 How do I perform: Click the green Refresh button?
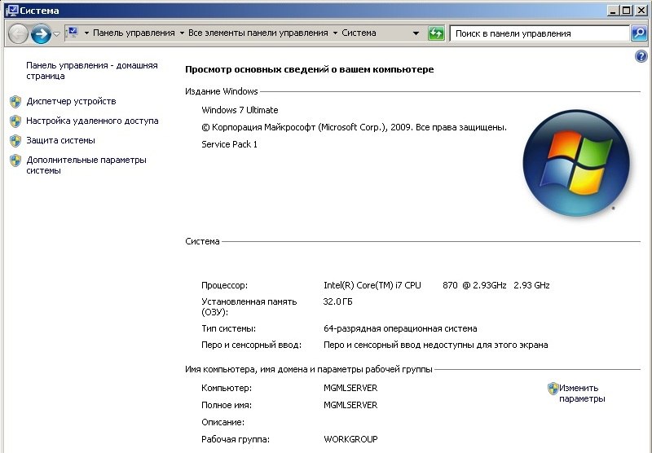pyautogui.click(x=436, y=33)
